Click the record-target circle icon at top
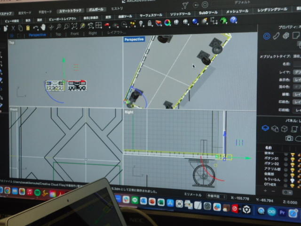The width and height of the screenshot is (301, 226). point(205,5)
